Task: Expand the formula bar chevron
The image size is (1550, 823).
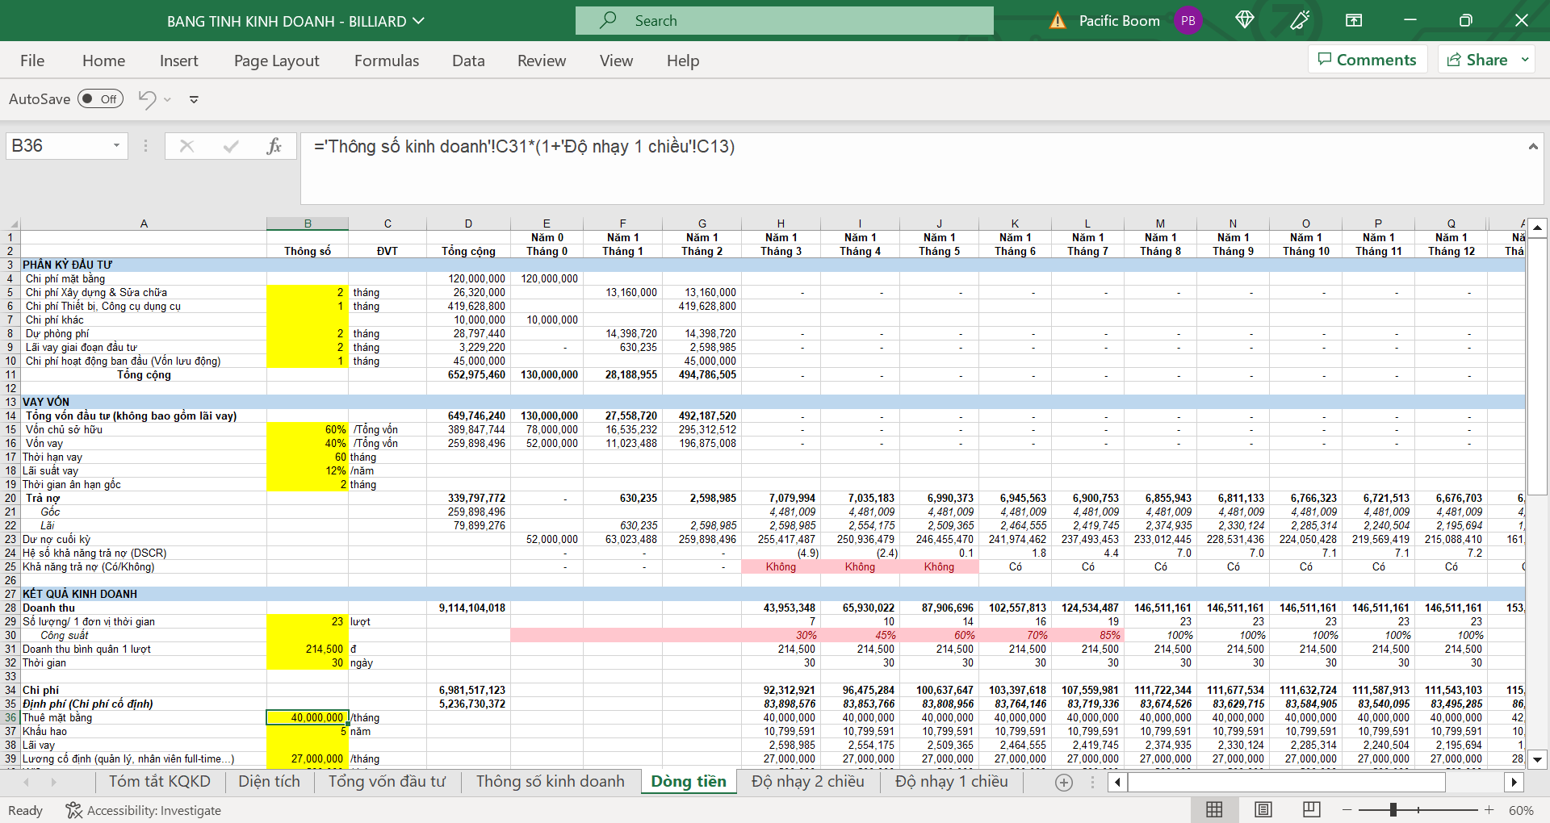Action: (1532, 146)
